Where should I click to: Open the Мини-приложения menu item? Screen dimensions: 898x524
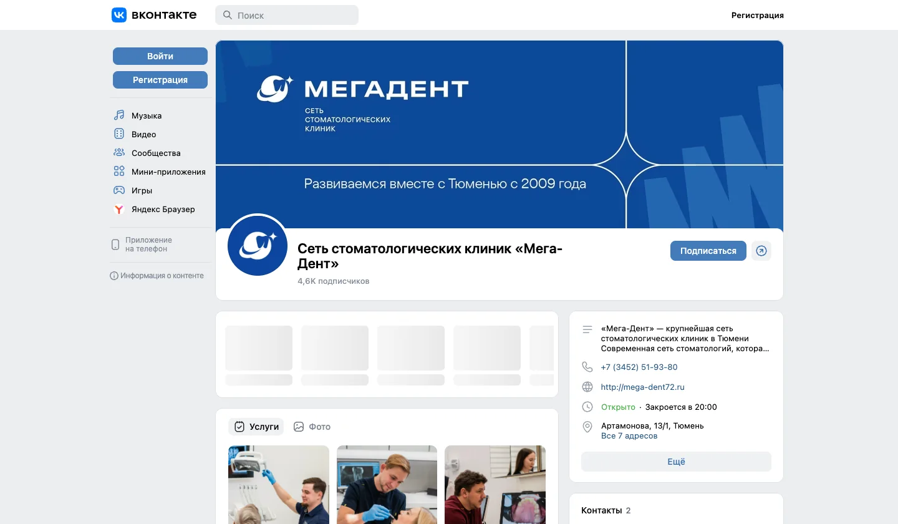pos(160,172)
